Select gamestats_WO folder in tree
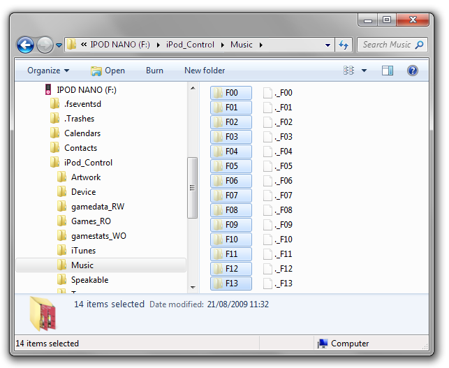Screen dimensions: 449x368 click(x=91, y=236)
